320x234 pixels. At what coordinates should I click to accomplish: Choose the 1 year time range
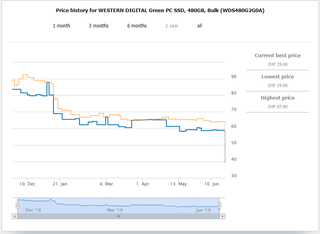point(172,26)
